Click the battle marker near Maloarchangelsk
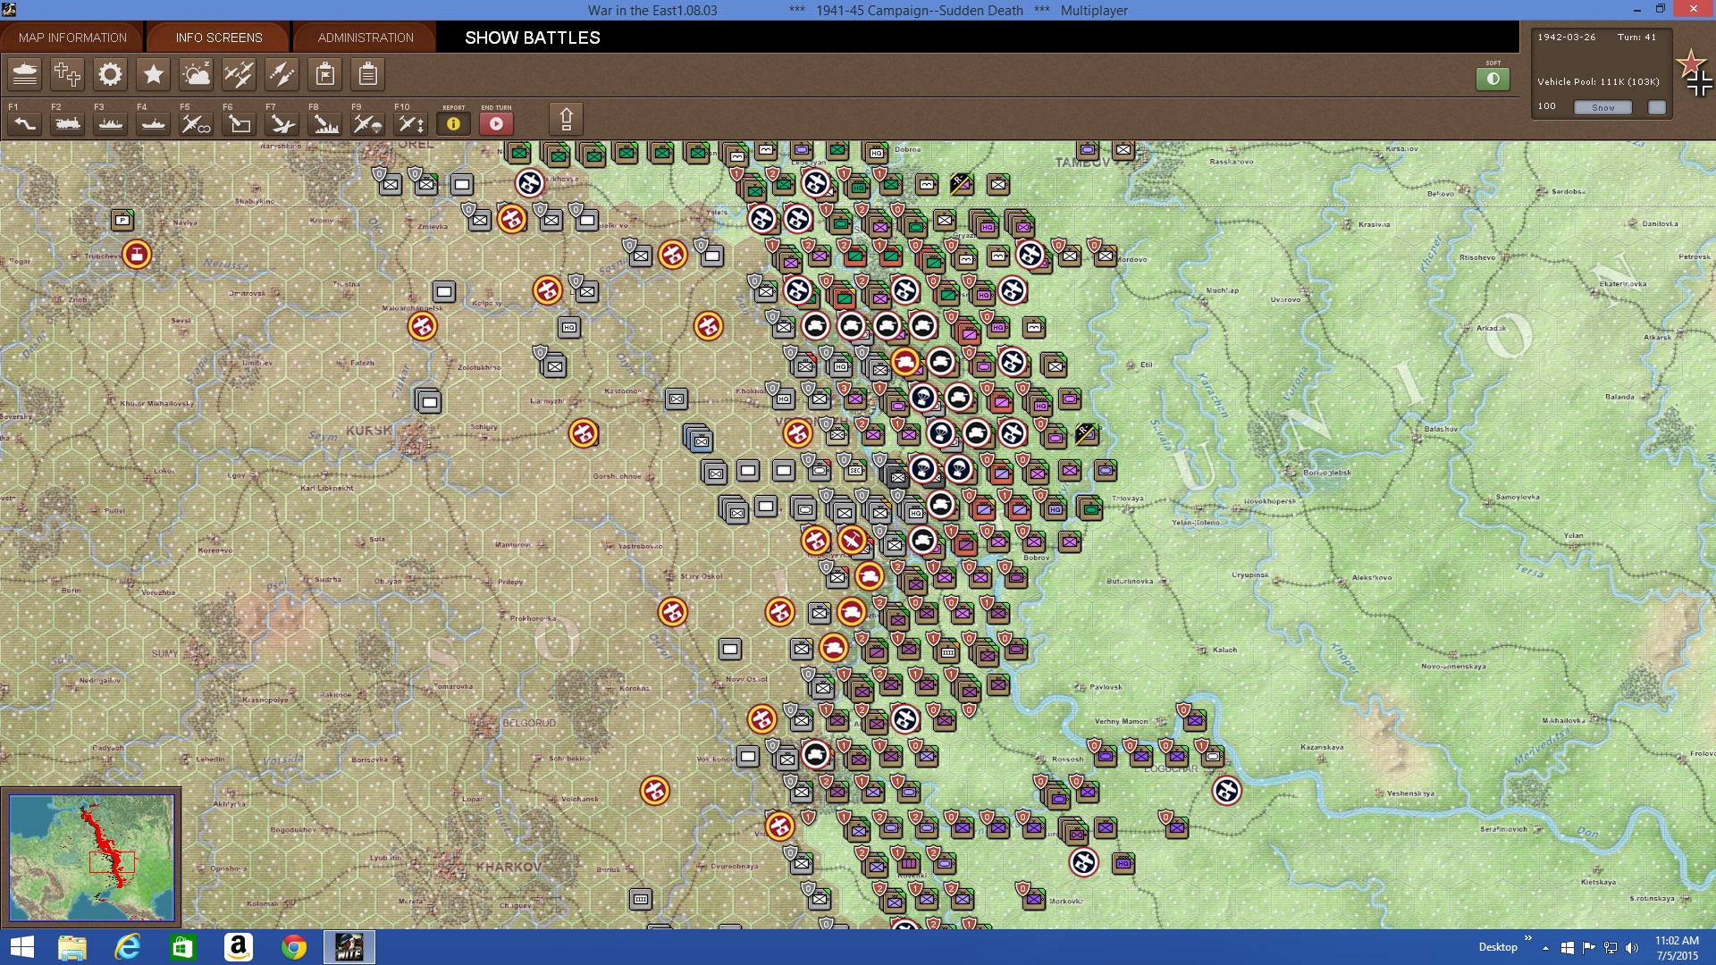 (422, 326)
